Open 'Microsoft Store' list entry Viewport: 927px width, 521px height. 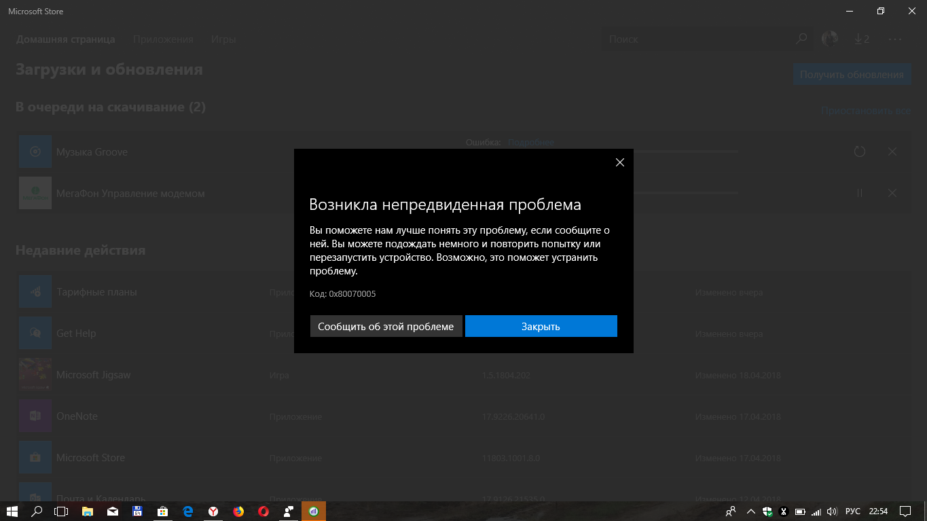463,458
